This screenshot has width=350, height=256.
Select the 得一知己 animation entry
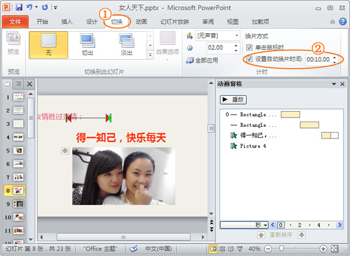[281, 135]
